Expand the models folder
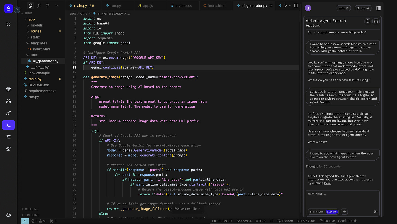Screen dimensions: 397x224 37,25
